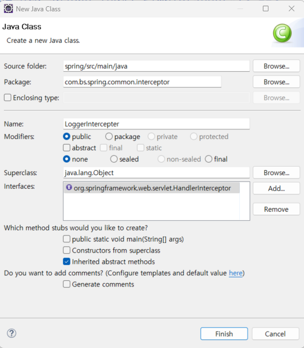The image size is (304, 348).
Task: Browse for a Superclass
Action: pos(276,173)
